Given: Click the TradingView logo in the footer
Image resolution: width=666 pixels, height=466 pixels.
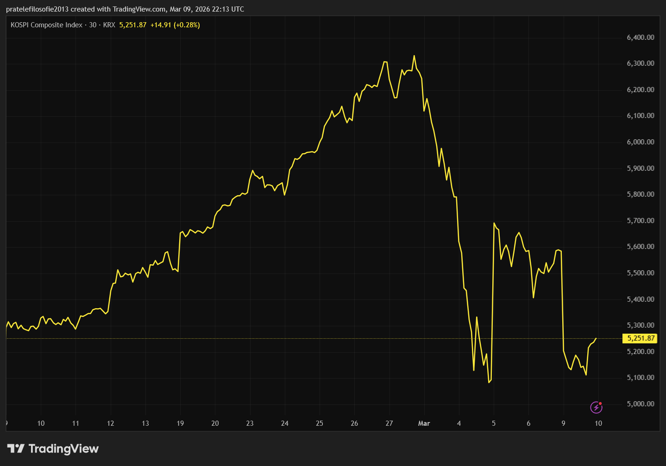Looking at the screenshot, I should tap(53, 448).
